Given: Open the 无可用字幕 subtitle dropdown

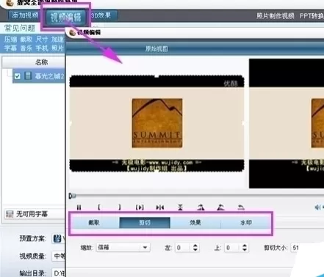Looking at the screenshot, I should click(x=35, y=214).
